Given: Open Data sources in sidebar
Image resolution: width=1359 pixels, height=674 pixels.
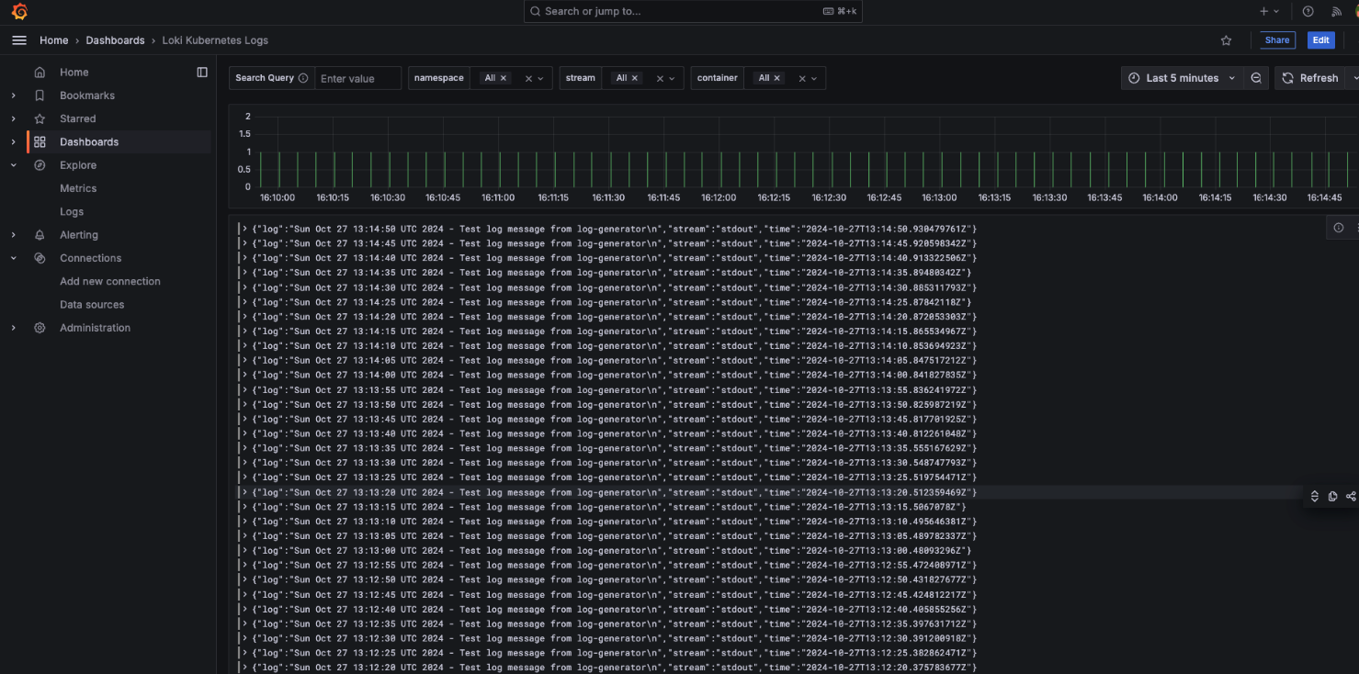Looking at the screenshot, I should (92, 305).
